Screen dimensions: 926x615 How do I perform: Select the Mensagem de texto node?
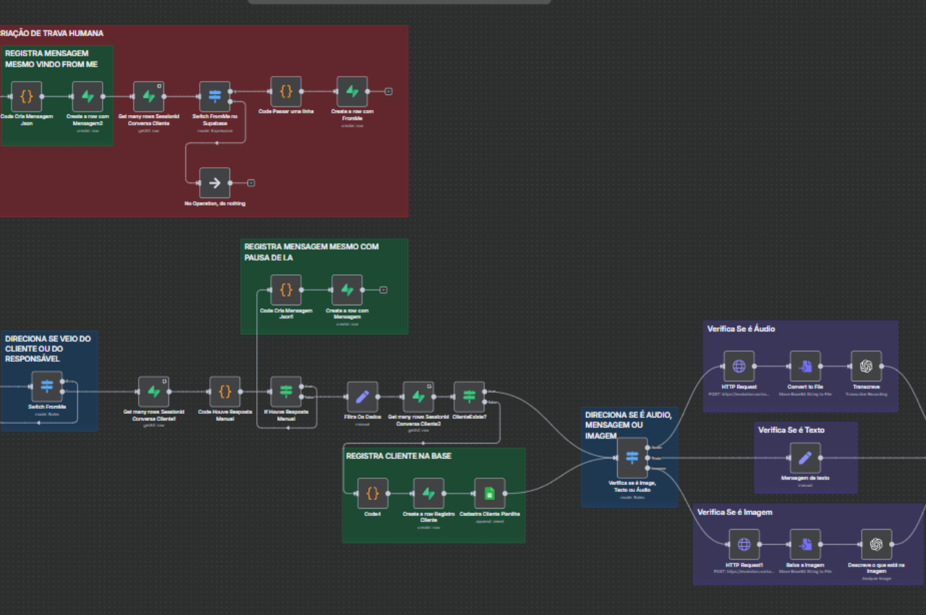(x=805, y=458)
